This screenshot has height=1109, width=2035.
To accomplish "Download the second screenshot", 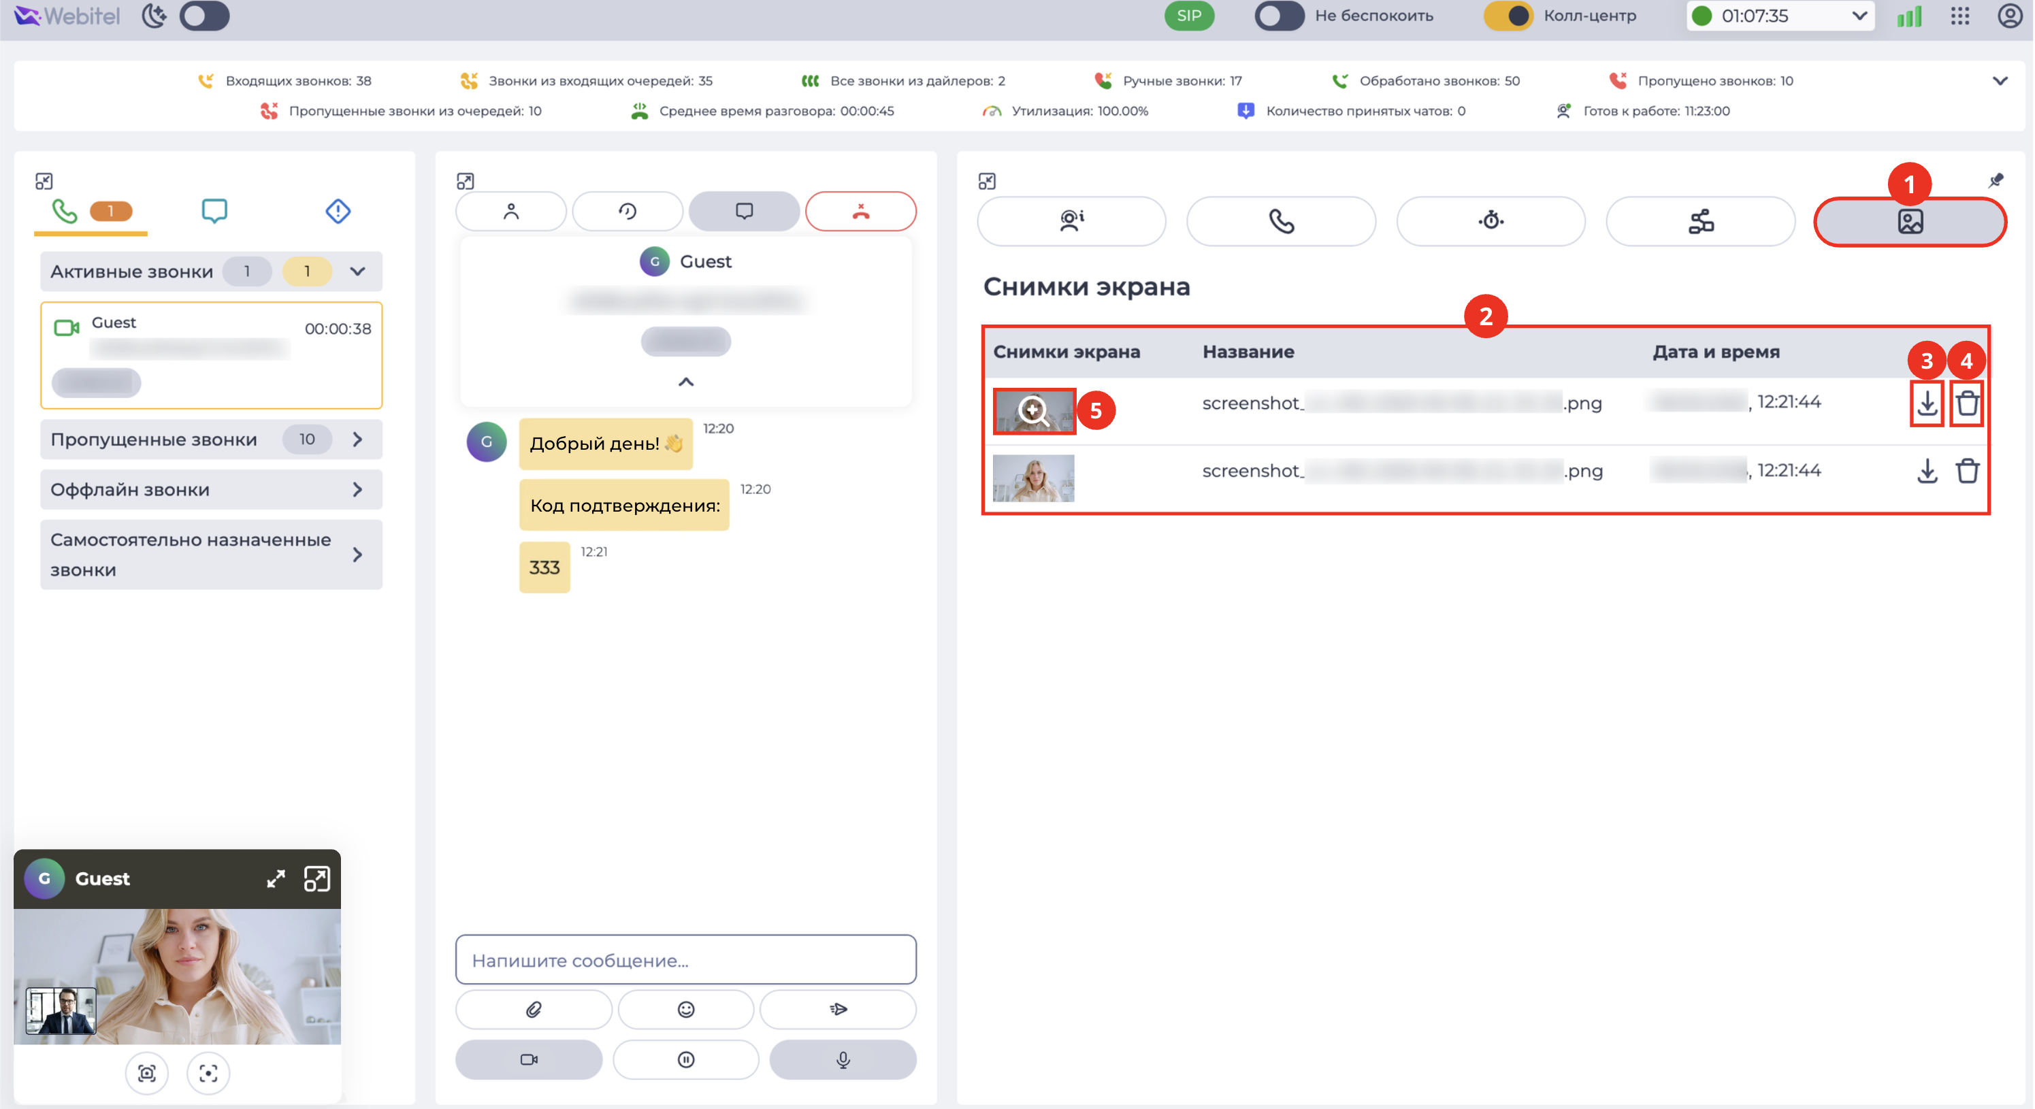I will [1927, 471].
